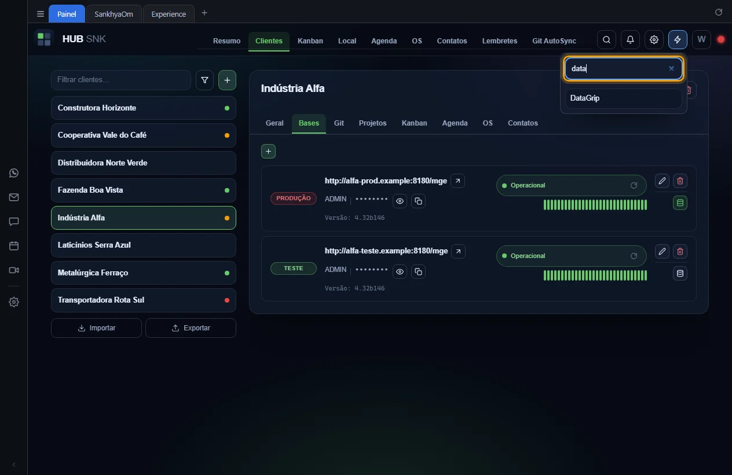Image resolution: width=732 pixels, height=475 pixels.
Task: Click the Importar button
Action: pos(96,328)
